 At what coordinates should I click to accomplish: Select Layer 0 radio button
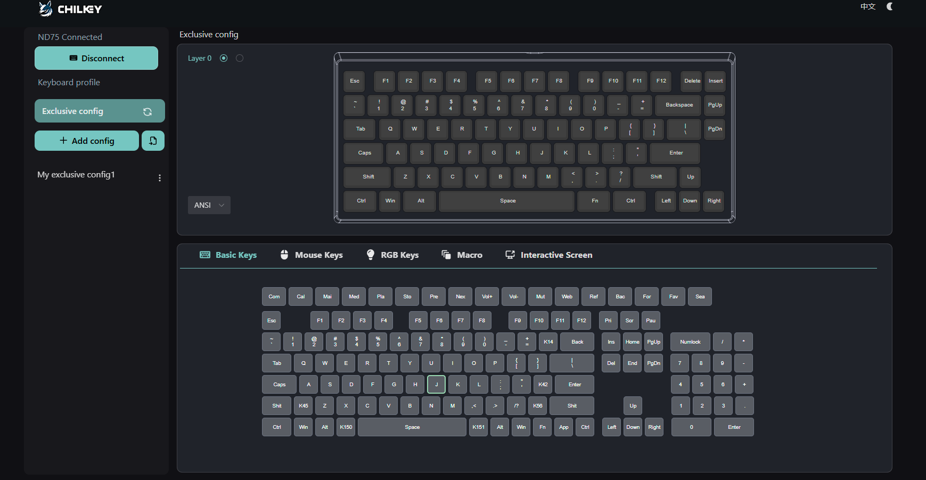224,58
